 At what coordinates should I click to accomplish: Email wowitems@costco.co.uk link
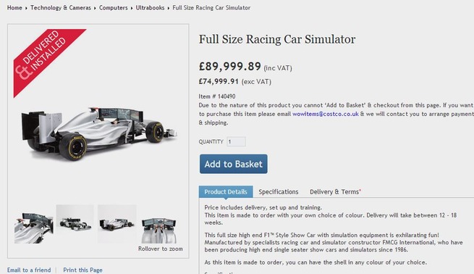pyautogui.click(x=325, y=114)
